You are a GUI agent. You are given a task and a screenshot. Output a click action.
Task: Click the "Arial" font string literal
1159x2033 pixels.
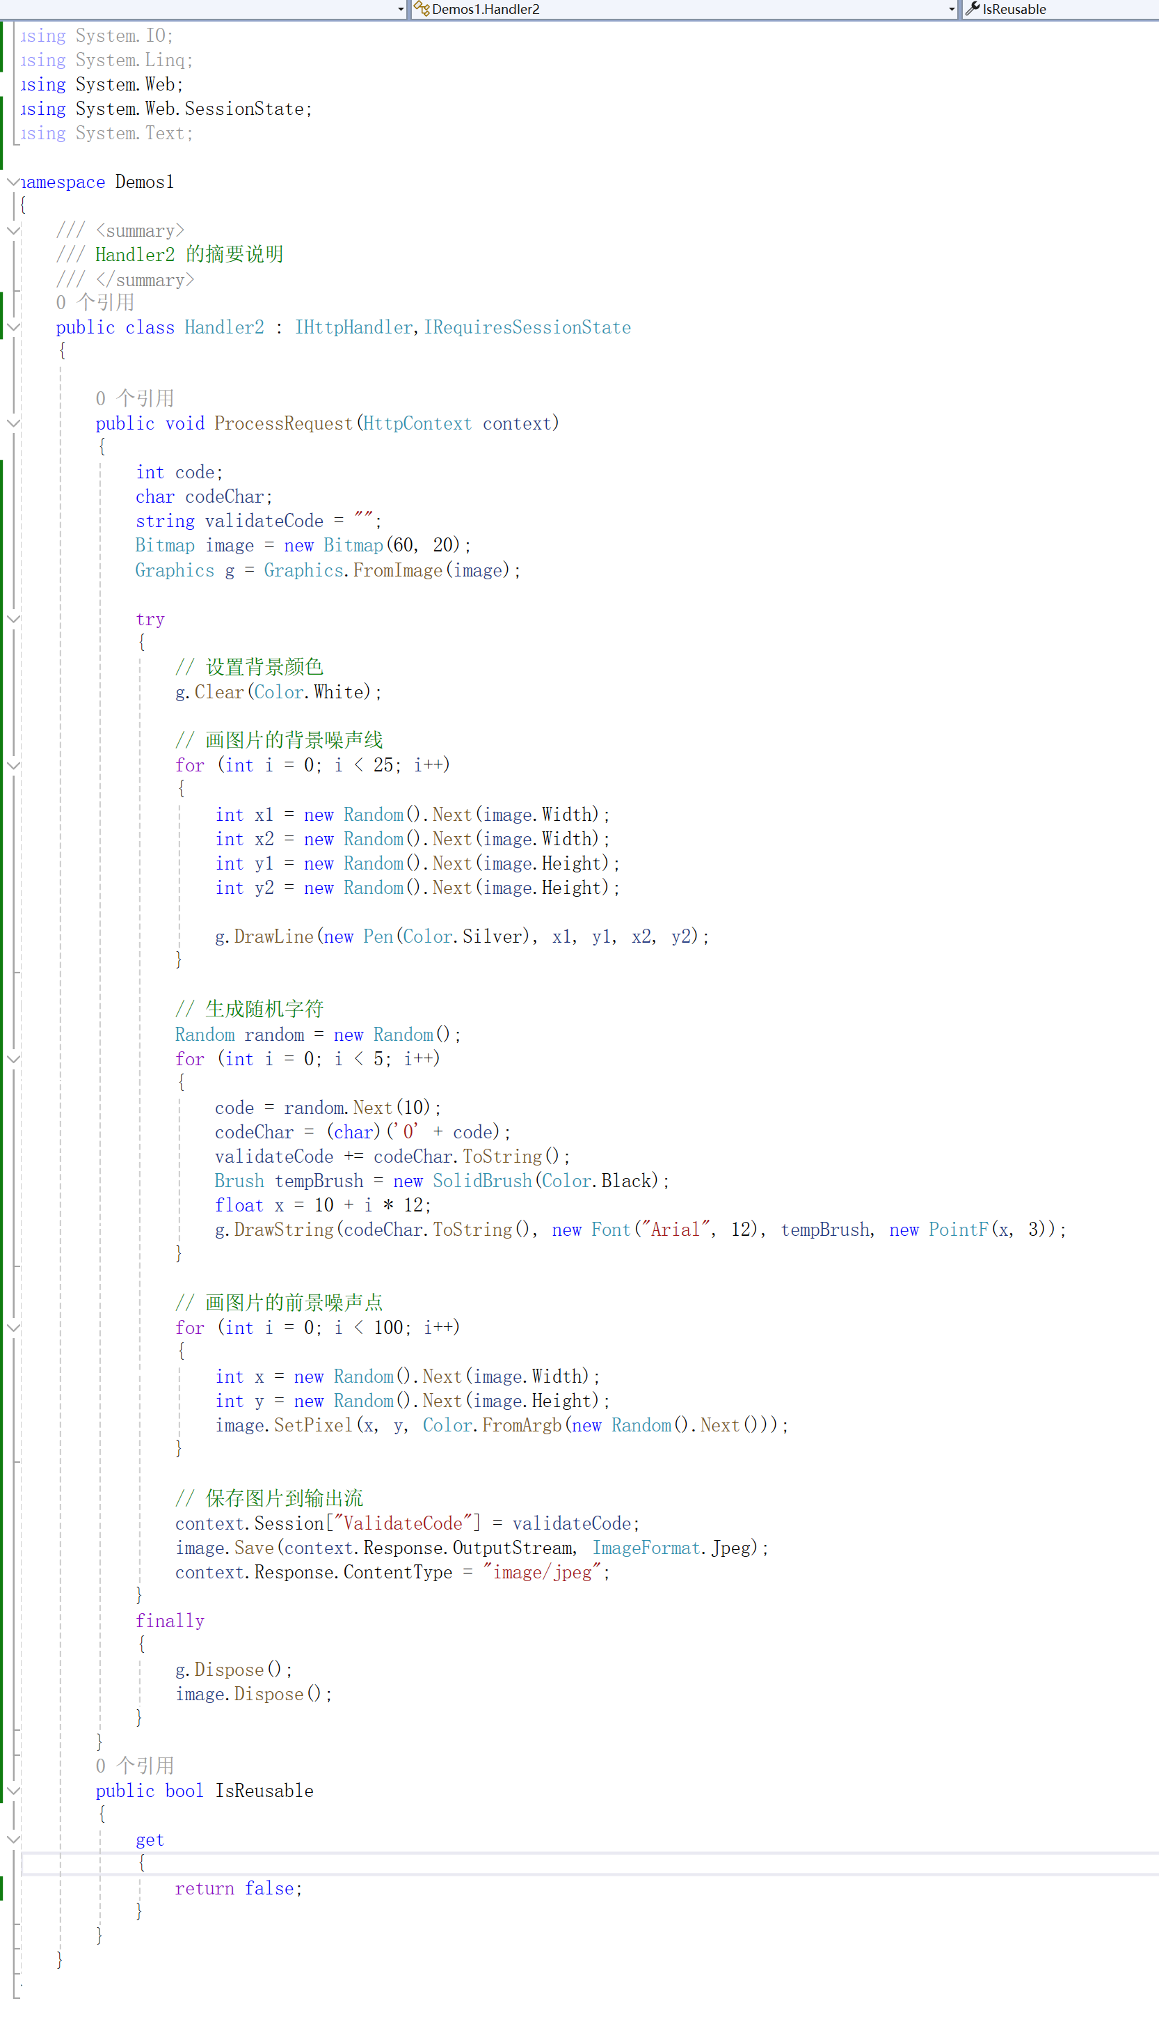676,1230
